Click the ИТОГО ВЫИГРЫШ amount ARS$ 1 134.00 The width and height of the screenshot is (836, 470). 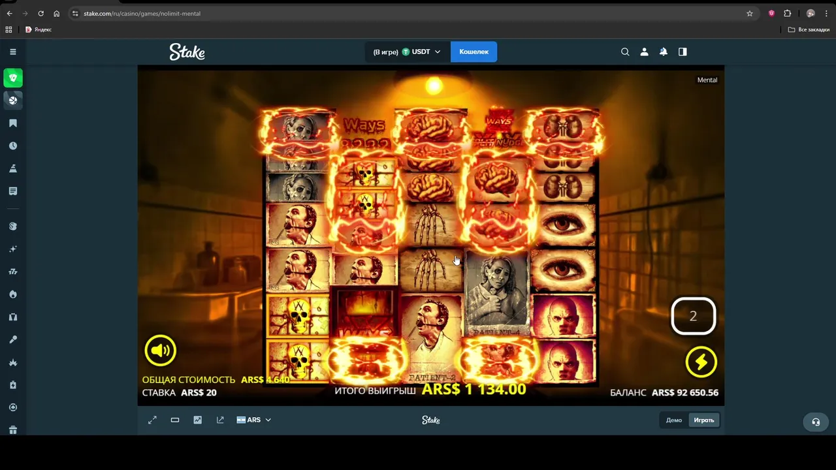474,389
